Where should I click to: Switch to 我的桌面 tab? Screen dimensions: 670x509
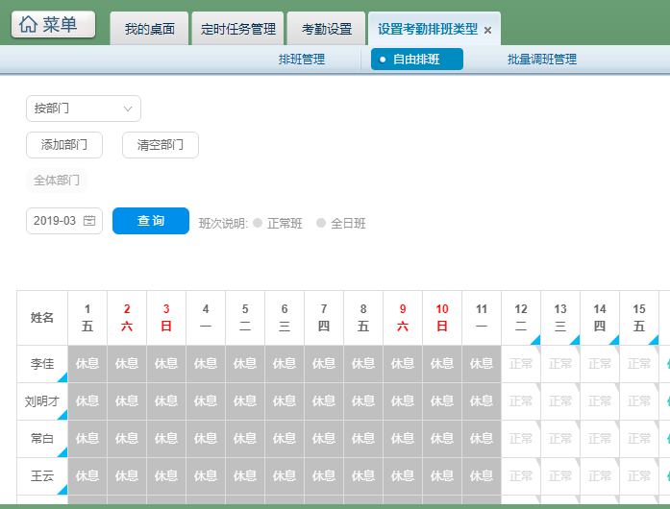pos(149,29)
